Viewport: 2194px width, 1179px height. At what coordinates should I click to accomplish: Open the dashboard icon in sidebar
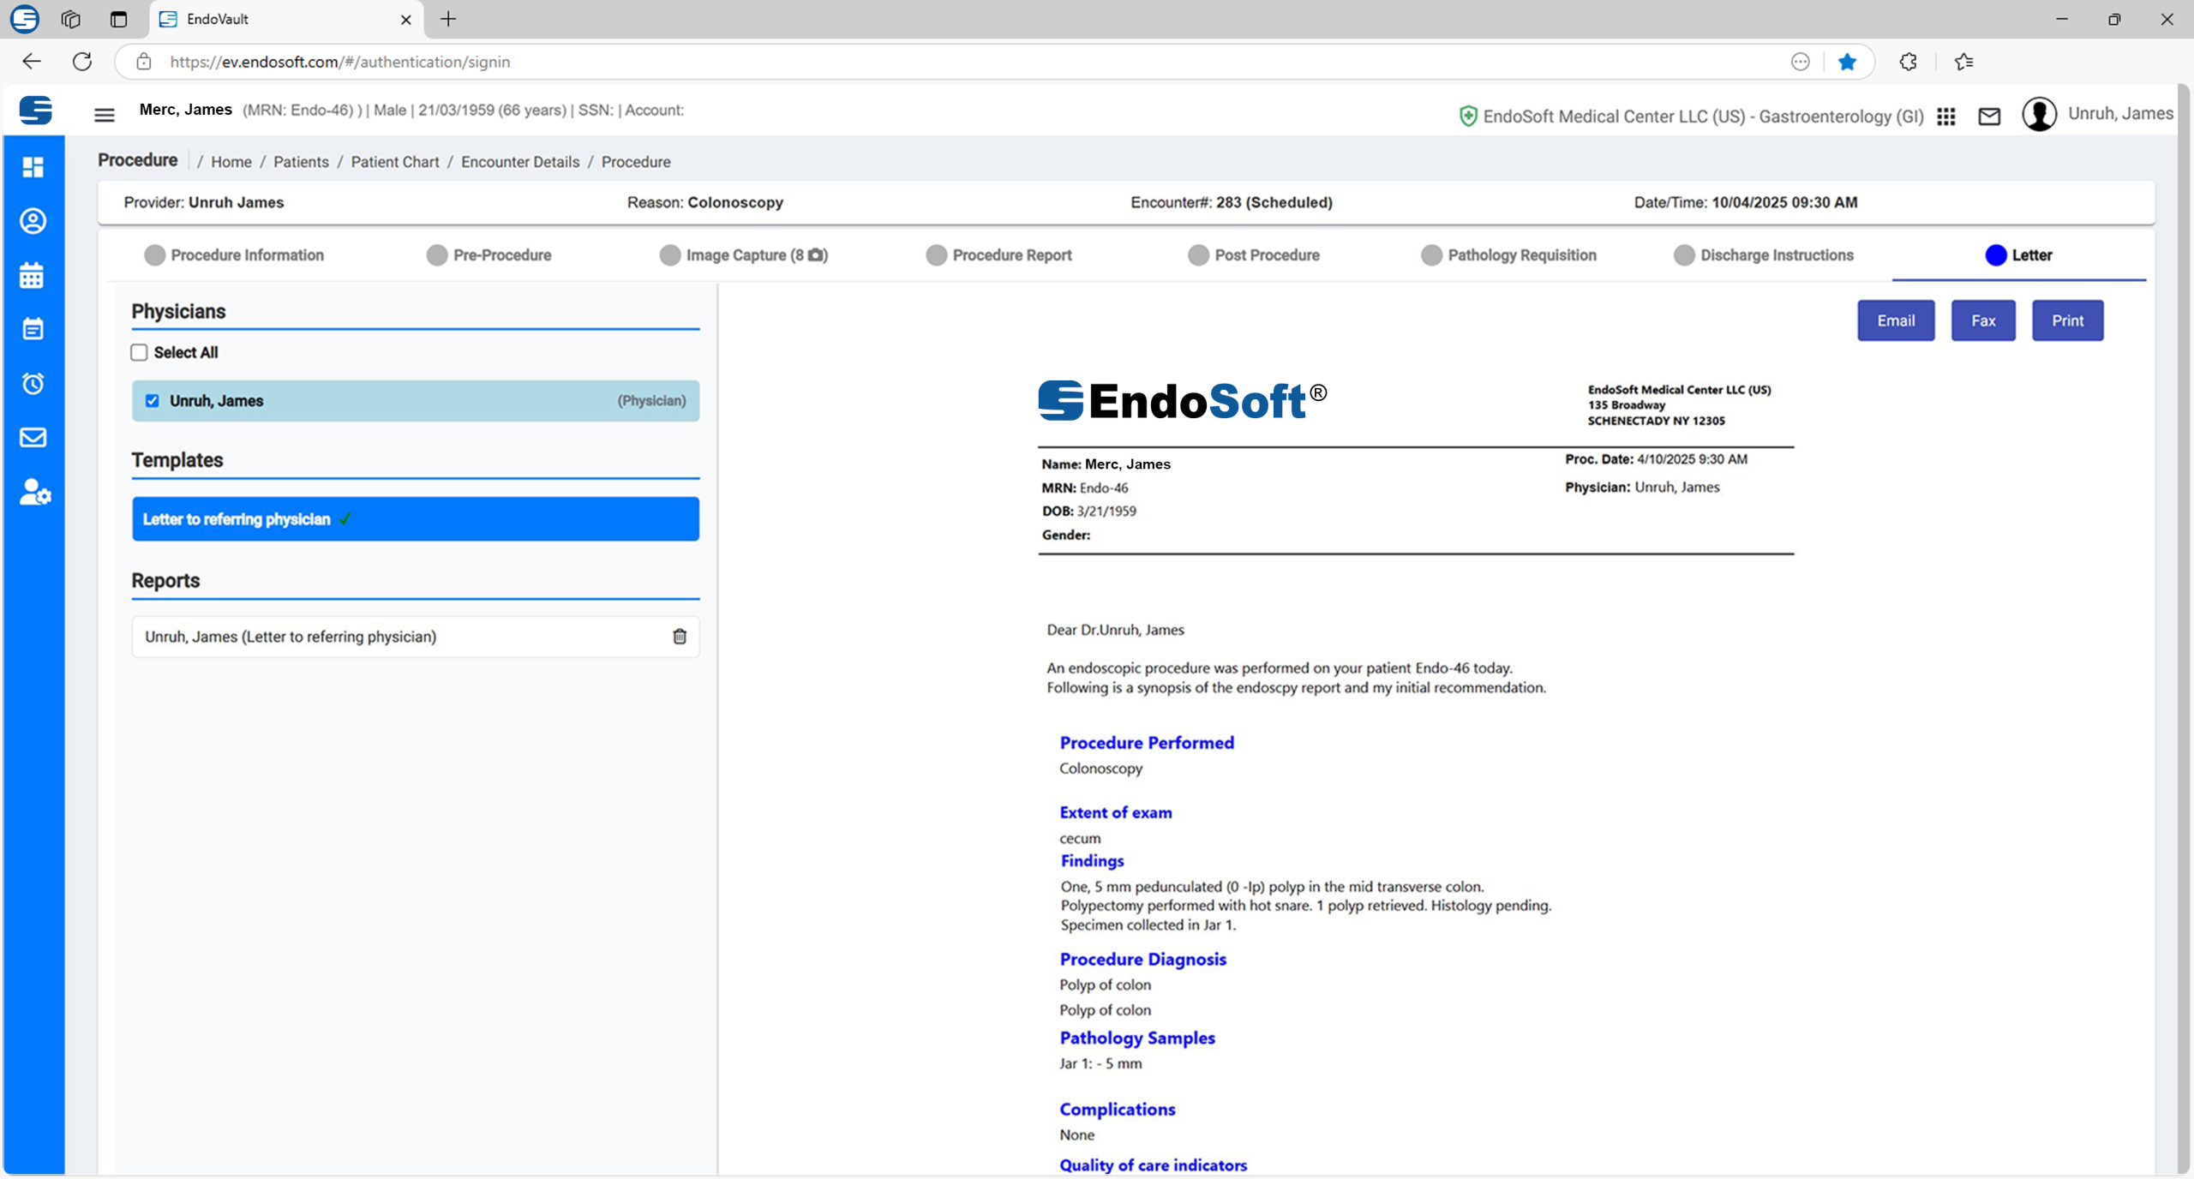tap(33, 167)
